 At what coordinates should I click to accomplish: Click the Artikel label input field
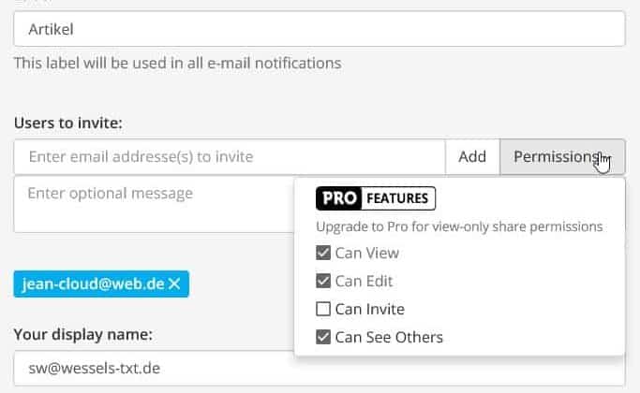point(320,29)
